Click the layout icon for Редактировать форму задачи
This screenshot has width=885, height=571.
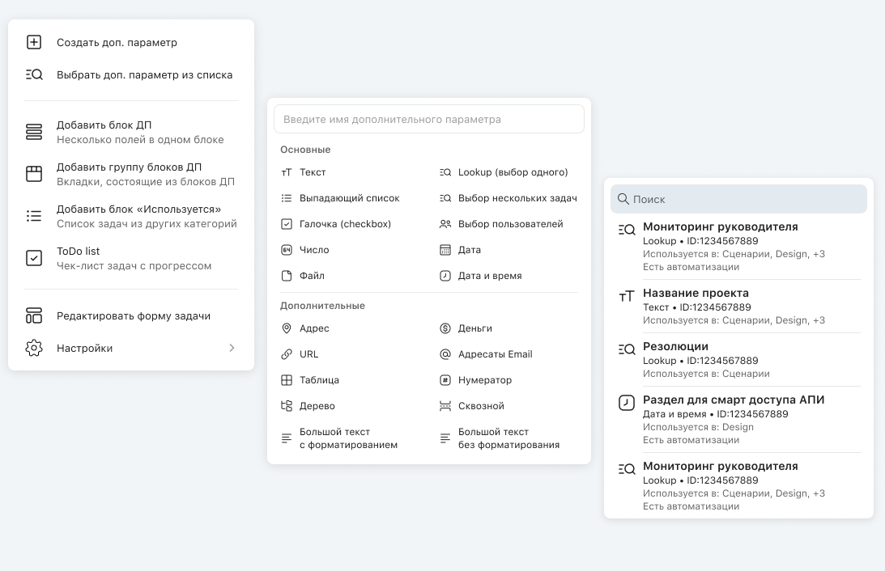click(34, 315)
